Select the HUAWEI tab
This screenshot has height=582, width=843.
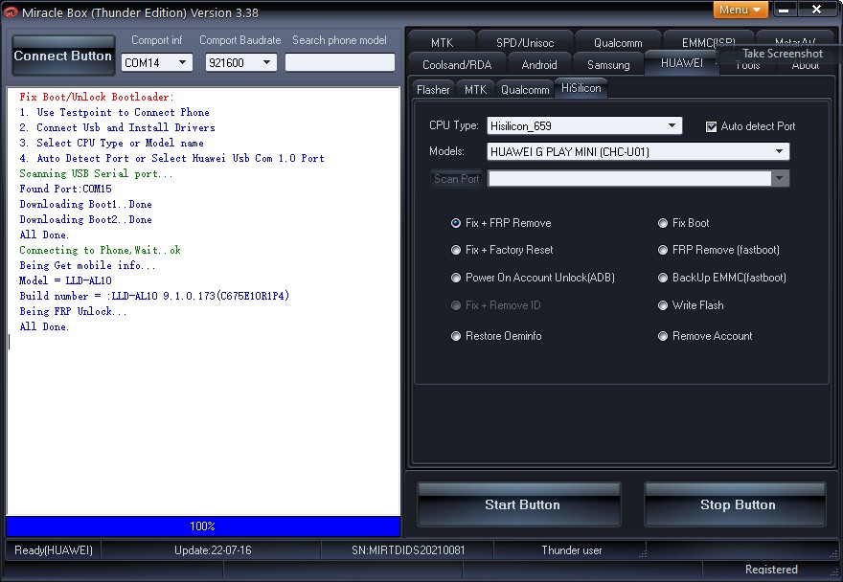pyautogui.click(x=682, y=63)
